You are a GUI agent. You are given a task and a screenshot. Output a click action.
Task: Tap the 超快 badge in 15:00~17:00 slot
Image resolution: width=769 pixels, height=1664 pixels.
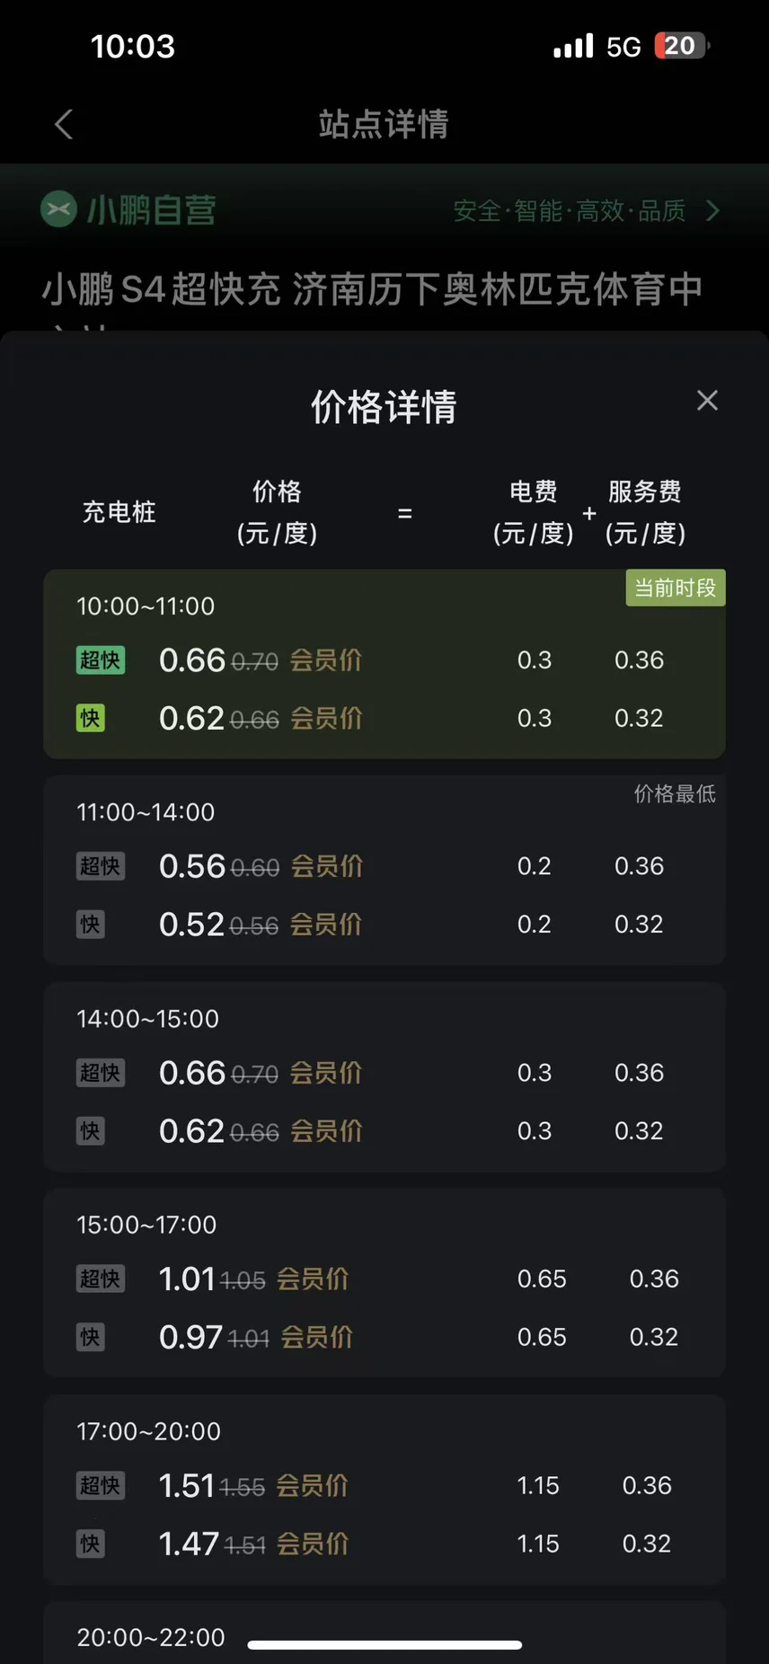click(x=100, y=1279)
